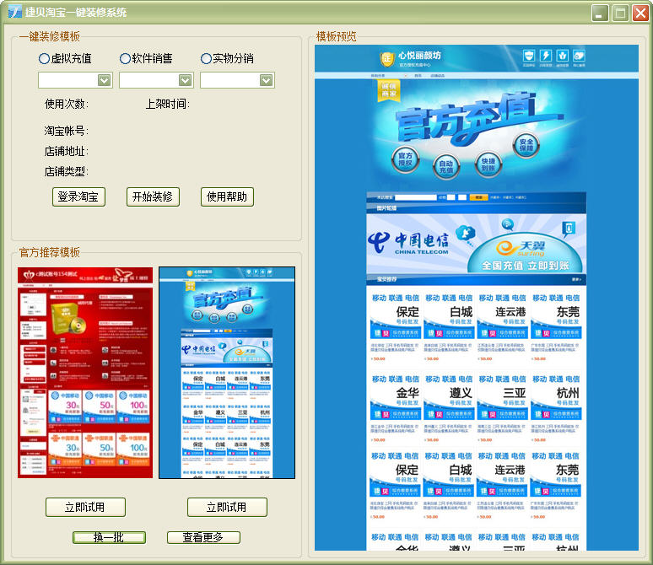The image size is (653, 565).
Task: Click the 开始装修 button
Action: (x=153, y=196)
